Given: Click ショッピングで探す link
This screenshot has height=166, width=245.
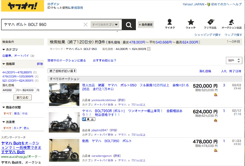Looking at the screenshot, I should (207, 35).
